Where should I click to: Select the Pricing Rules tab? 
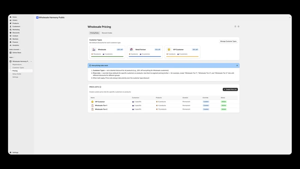tap(94, 33)
